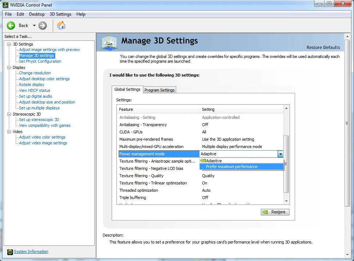This screenshot has width=354, height=261.
Task: Click the green Back arrow icon
Action: point(11,26)
